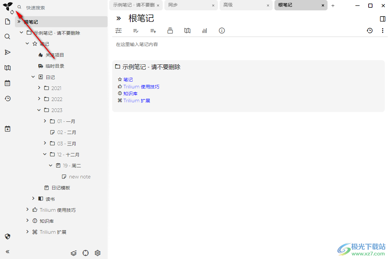Click the quick search magnifier icon

(x=19, y=7)
